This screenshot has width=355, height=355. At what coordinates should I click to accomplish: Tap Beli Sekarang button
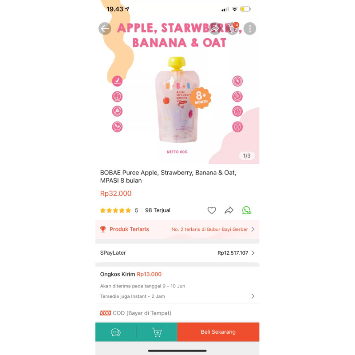tap(218, 332)
